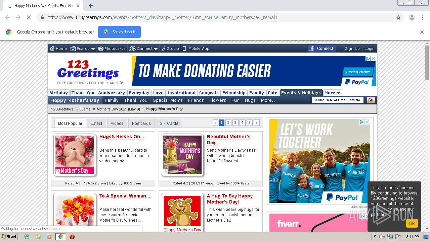
Task: Click the volume icon in system tray
Action: click(382, 237)
